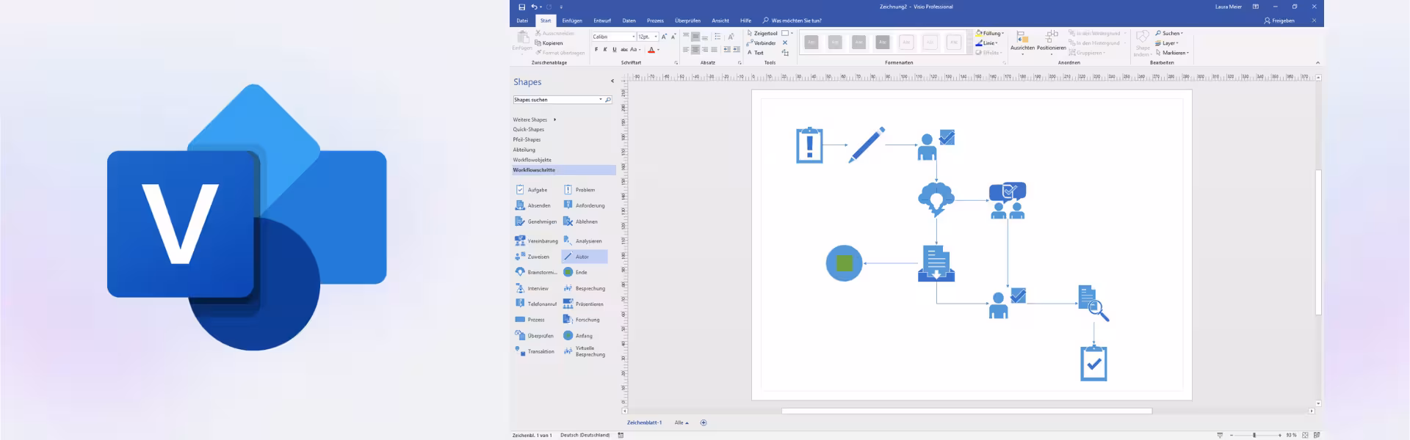Screen dimensions: 1410x440
Task: Open the Füllung fill dropdown
Action: point(990,33)
